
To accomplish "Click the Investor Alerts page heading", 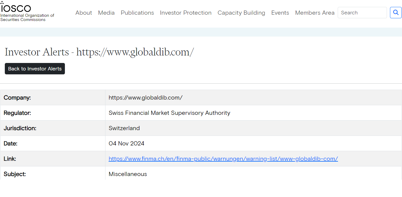I will 99,52.
